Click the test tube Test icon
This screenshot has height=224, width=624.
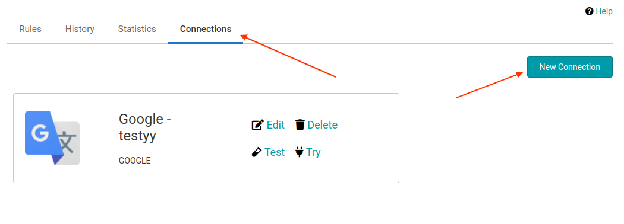click(257, 152)
